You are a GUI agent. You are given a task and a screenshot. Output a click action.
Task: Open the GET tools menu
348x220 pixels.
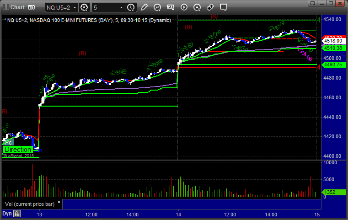point(171,7)
